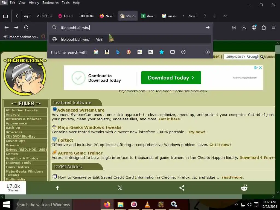Click the AdChoices triangle icon
This screenshot has width=280, height=210.
coord(256,68)
